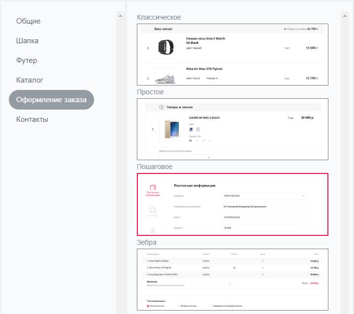Select the Оформление заказа section
The height and width of the screenshot is (314, 354).
click(51, 100)
